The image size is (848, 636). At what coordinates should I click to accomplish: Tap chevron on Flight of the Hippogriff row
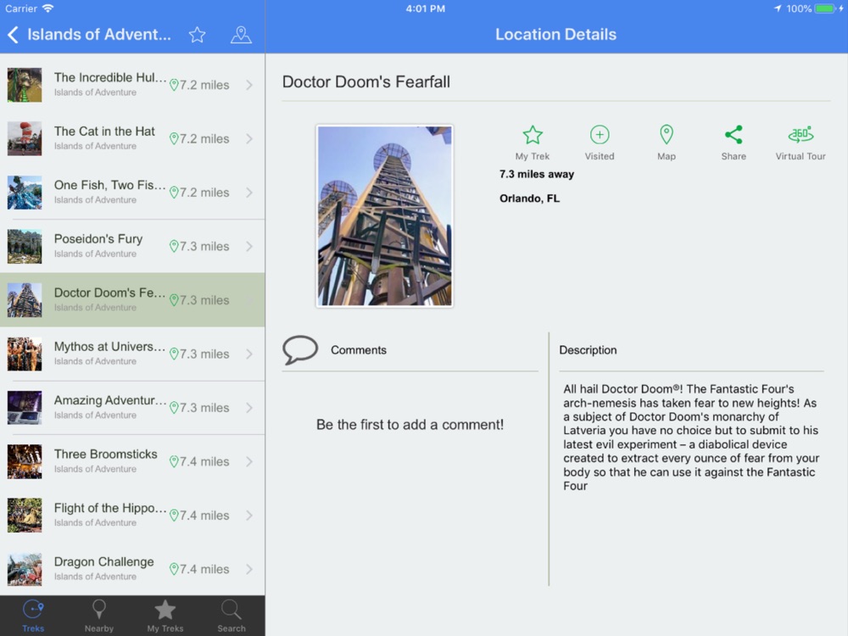249,516
